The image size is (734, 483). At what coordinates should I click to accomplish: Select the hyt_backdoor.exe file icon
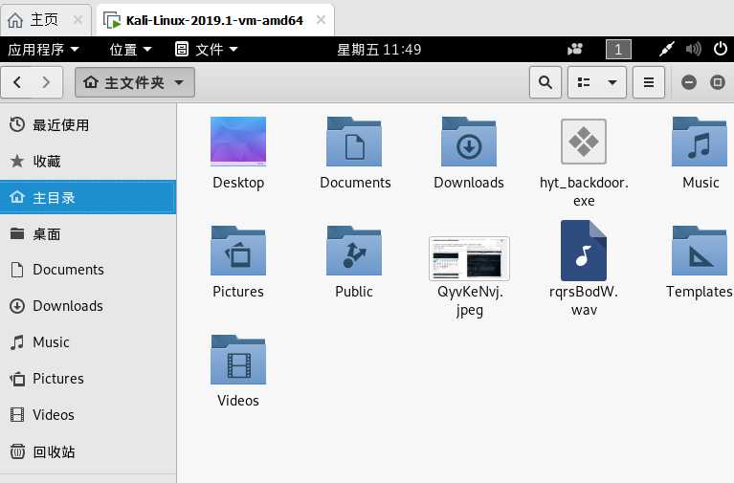click(x=584, y=142)
